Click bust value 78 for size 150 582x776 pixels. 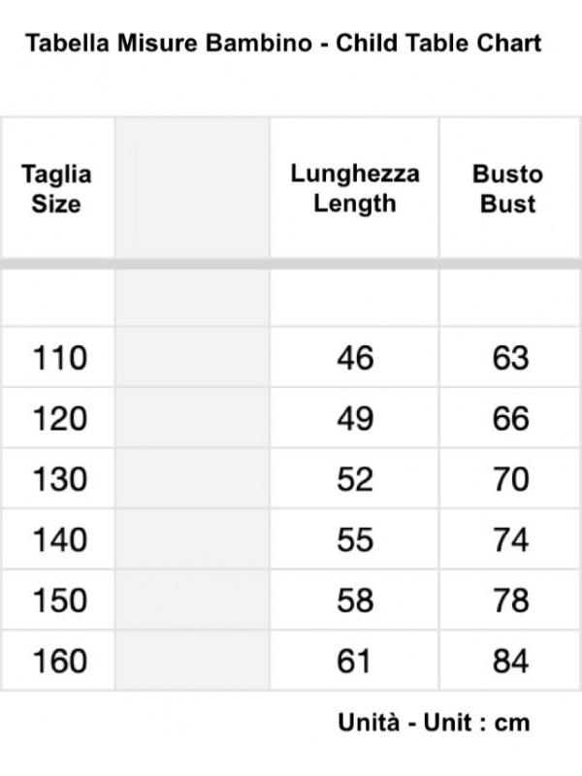[x=511, y=600]
